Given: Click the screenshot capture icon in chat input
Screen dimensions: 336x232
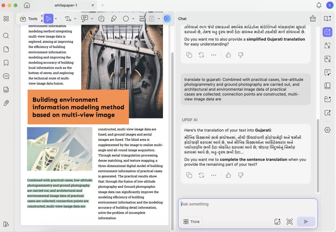Looking at the screenshot, I should click(x=289, y=222).
